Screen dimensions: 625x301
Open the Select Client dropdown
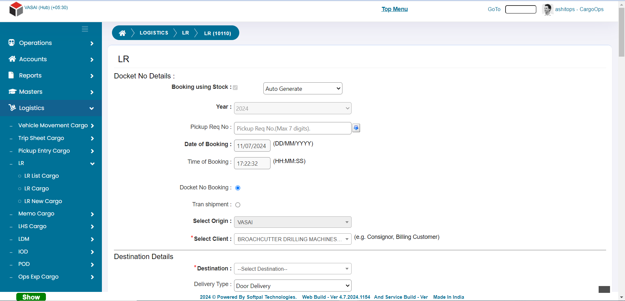(x=293, y=239)
